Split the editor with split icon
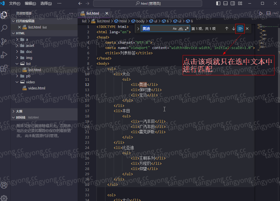 pyautogui.click(x=268, y=13)
